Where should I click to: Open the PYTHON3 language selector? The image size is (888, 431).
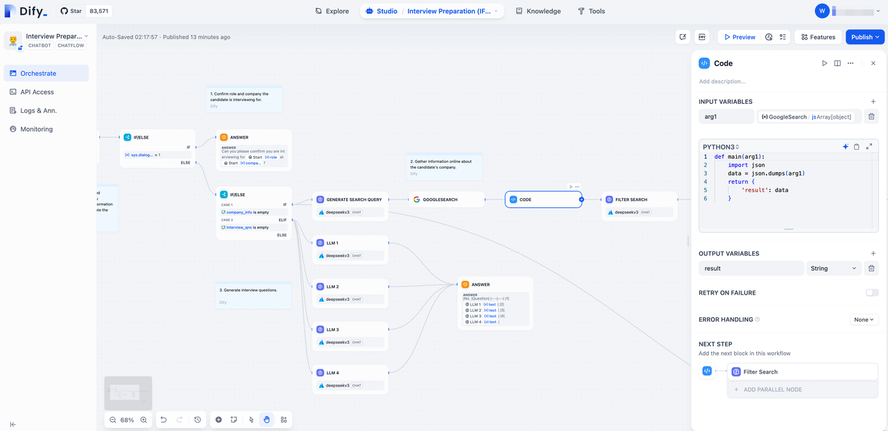coord(721,147)
